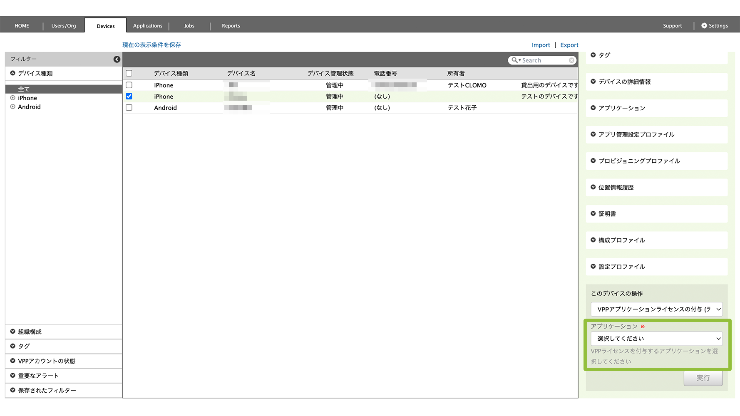Expand the 位置情報履歴 section icon

(x=593, y=187)
